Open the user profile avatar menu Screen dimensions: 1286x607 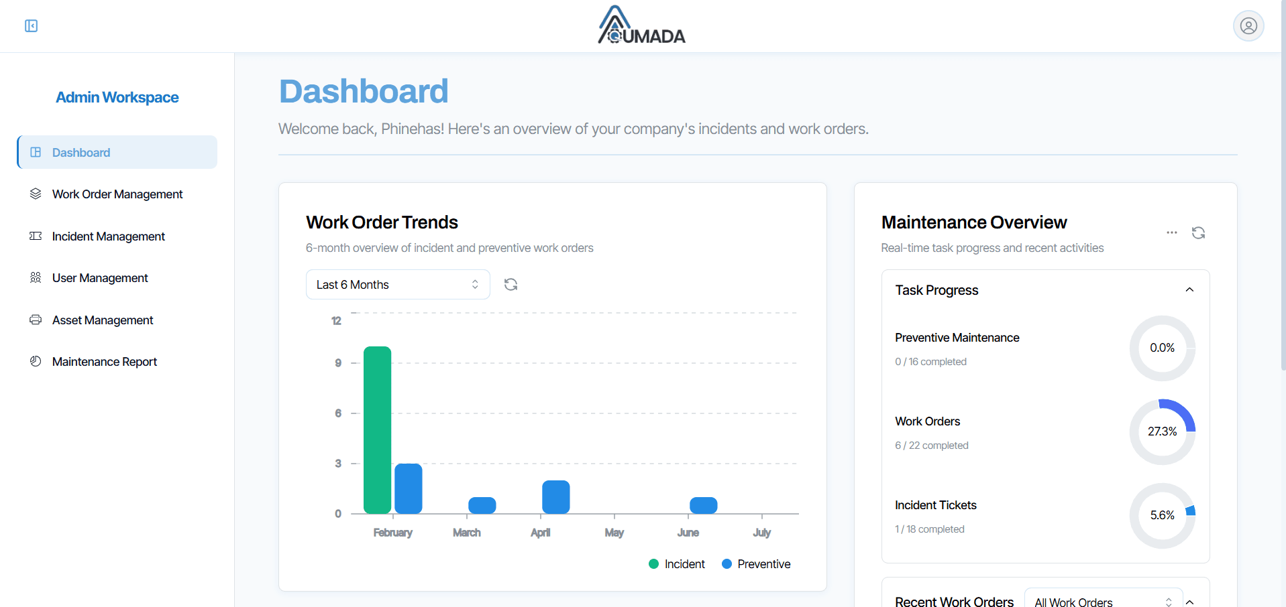point(1248,26)
